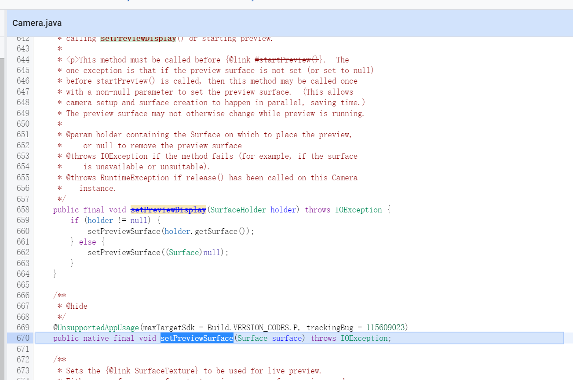Select line number 664
The width and height of the screenshot is (573, 380).
tap(23, 274)
